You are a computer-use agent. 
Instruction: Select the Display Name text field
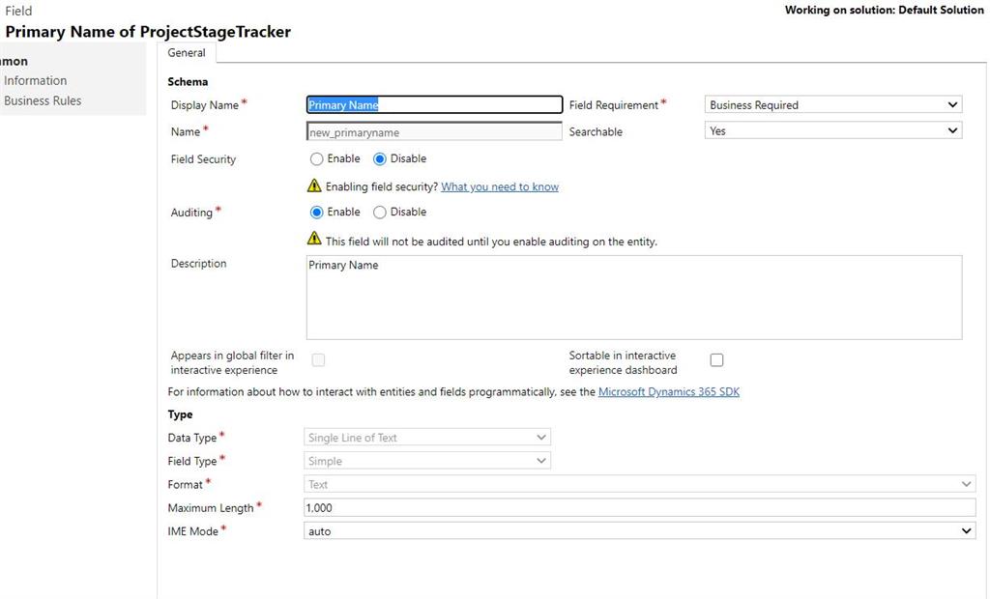click(x=433, y=104)
